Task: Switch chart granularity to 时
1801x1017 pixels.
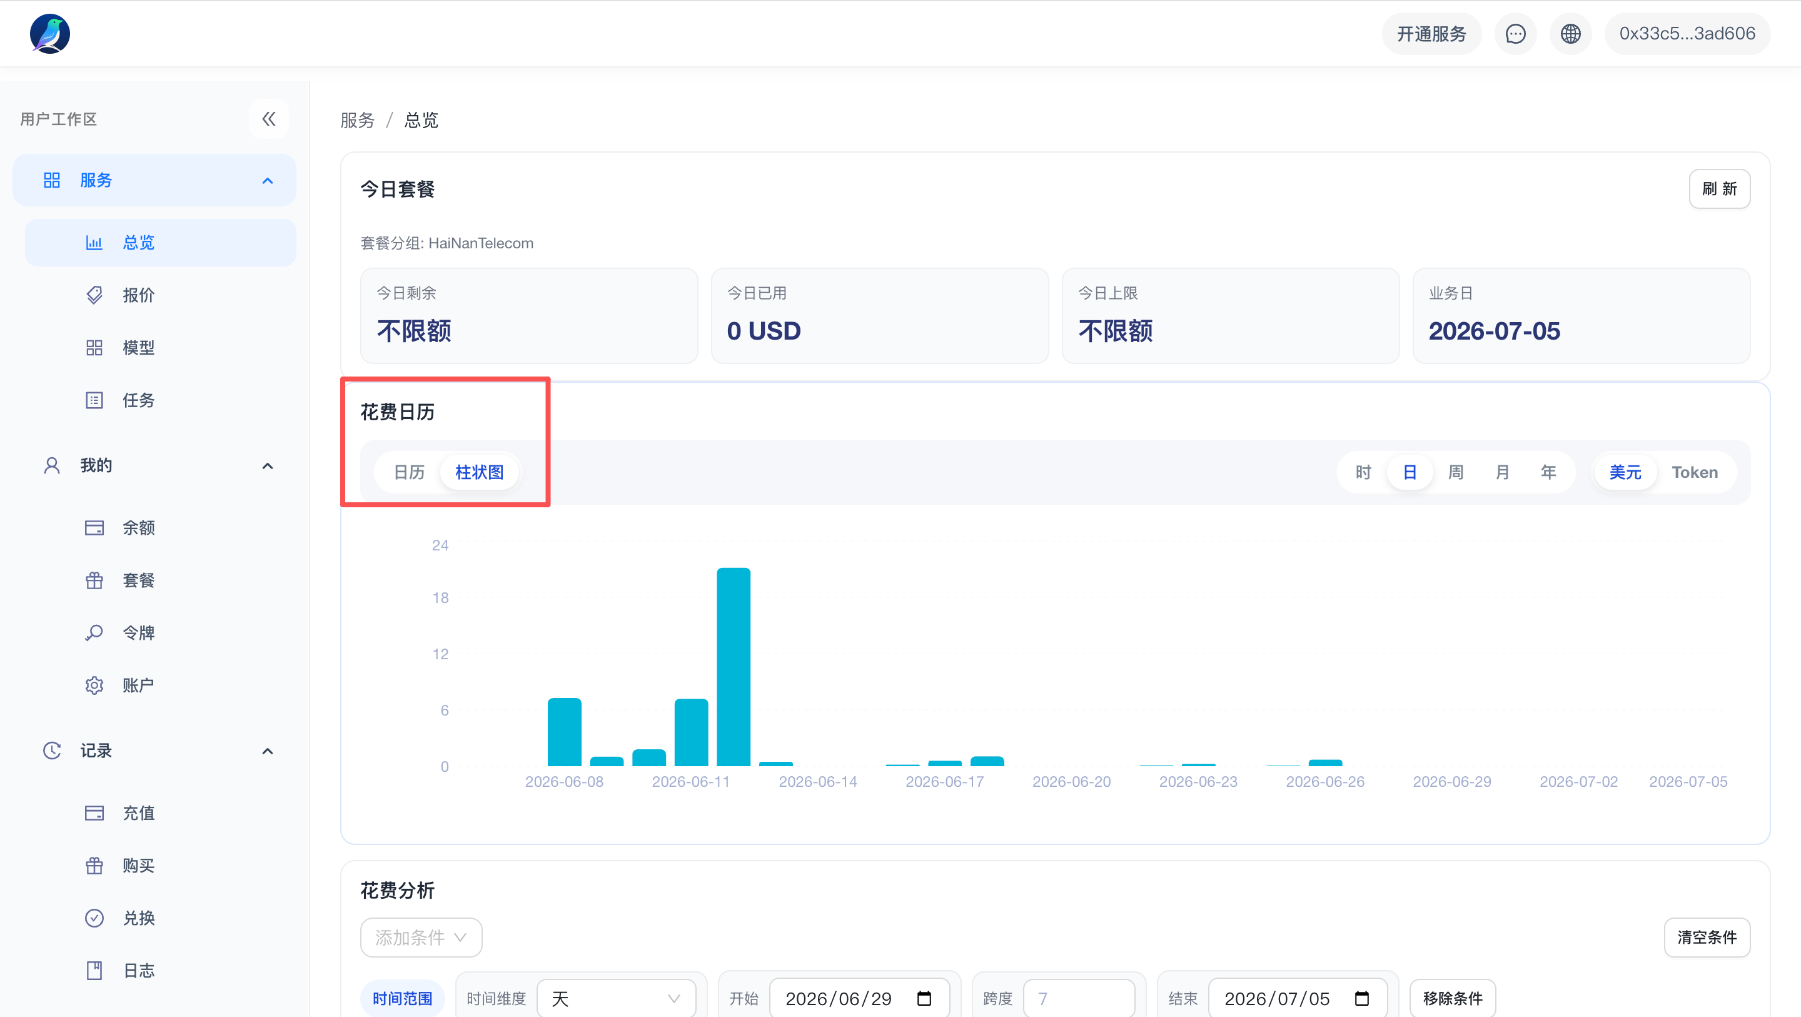Action: click(1363, 472)
